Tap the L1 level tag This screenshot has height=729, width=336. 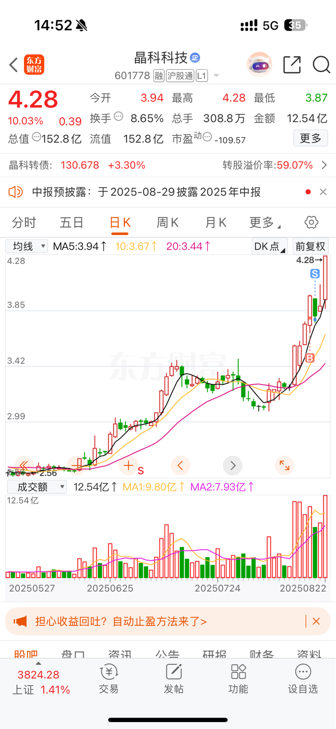click(x=201, y=76)
